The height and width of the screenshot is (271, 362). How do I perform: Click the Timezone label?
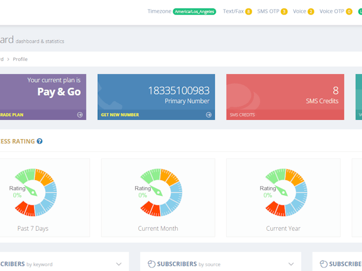tap(159, 11)
